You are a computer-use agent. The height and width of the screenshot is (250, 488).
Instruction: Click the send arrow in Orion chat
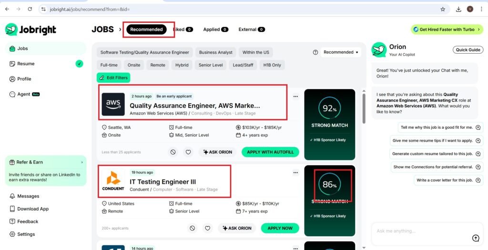point(475,238)
